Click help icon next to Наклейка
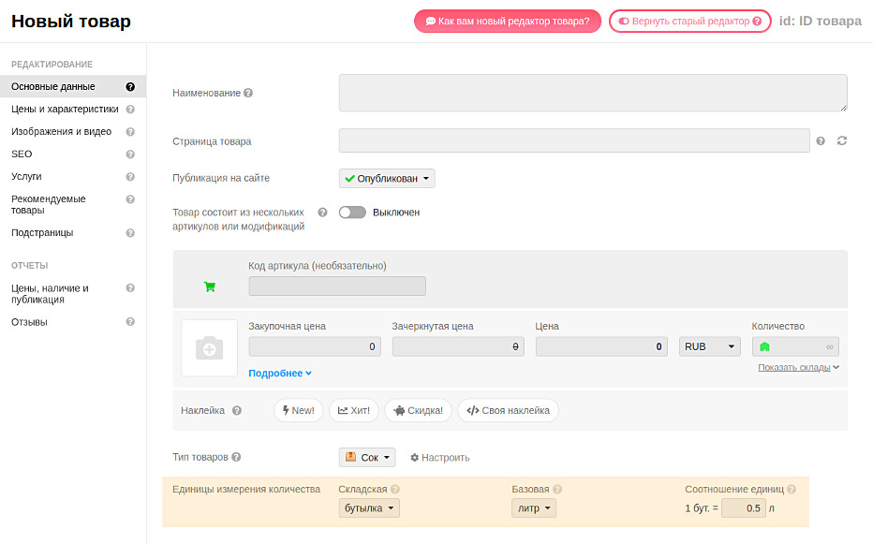Screen dimensions: 873x544 (237, 410)
